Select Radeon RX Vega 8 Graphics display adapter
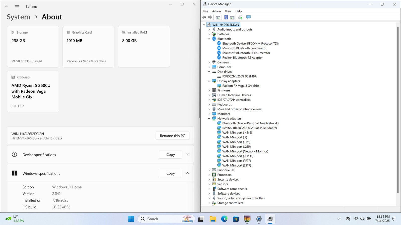This screenshot has height=225, width=401. [241, 86]
